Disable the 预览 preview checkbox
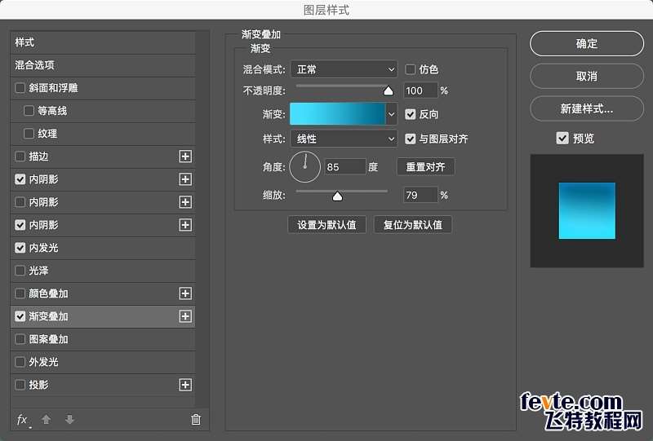This screenshot has height=441, width=653. point(562,138)
